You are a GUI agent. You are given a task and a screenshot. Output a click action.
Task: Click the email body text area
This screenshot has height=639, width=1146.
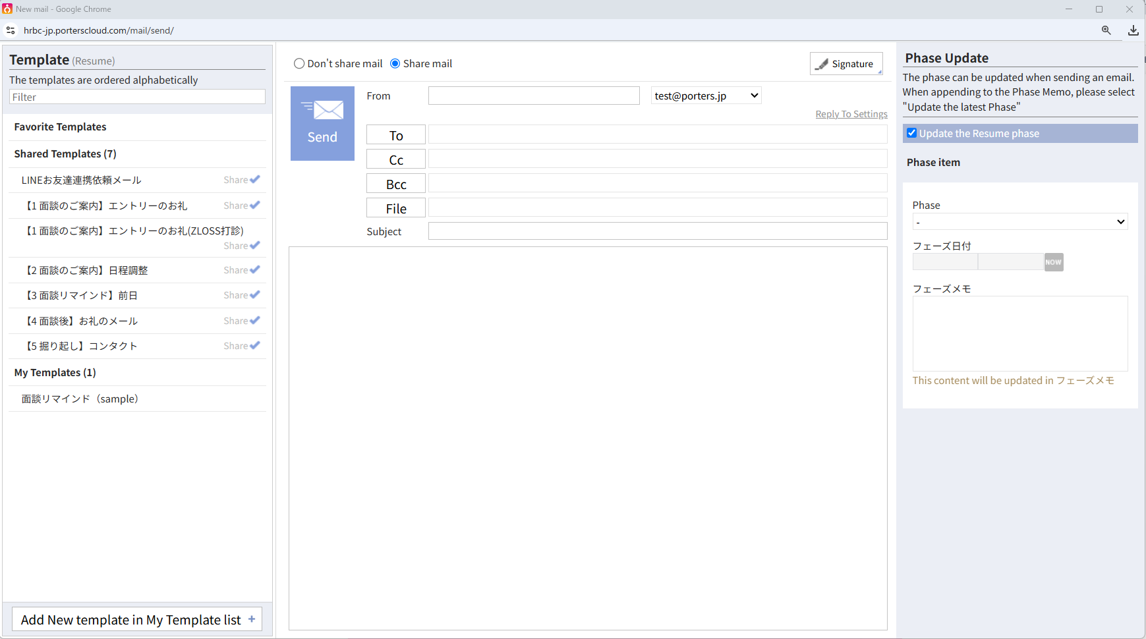click(588, 438)
